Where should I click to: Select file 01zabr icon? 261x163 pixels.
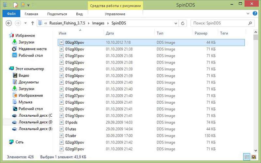coord(62,135)
